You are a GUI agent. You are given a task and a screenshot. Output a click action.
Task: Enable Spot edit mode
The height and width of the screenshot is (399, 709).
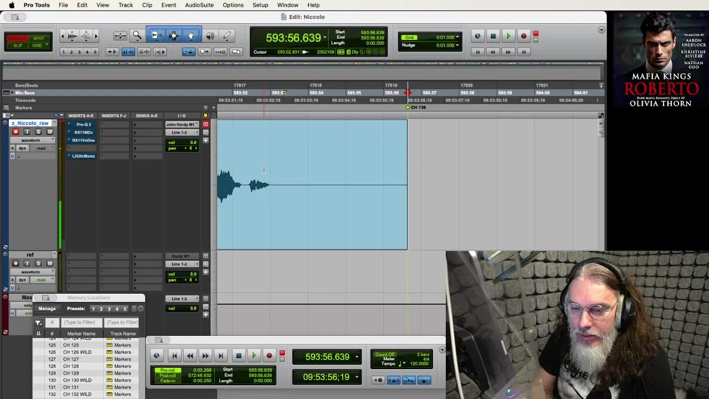pos(39,38)
